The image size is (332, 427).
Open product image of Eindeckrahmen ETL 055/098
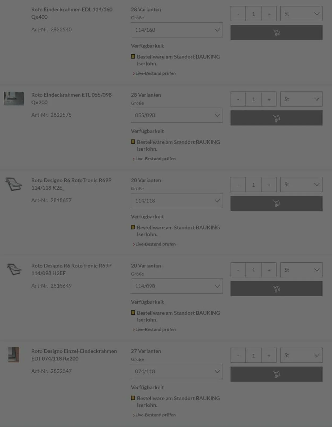pyautogui.click(x=14, y=98)
